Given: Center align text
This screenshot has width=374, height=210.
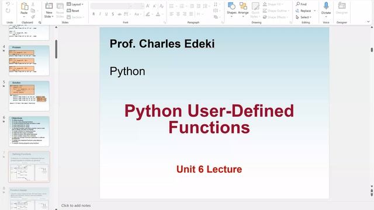Looking at the screenshot, I should [178, 14].
